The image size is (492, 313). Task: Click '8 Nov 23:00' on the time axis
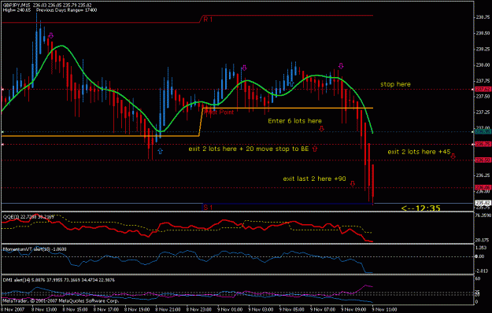(199, 310)
